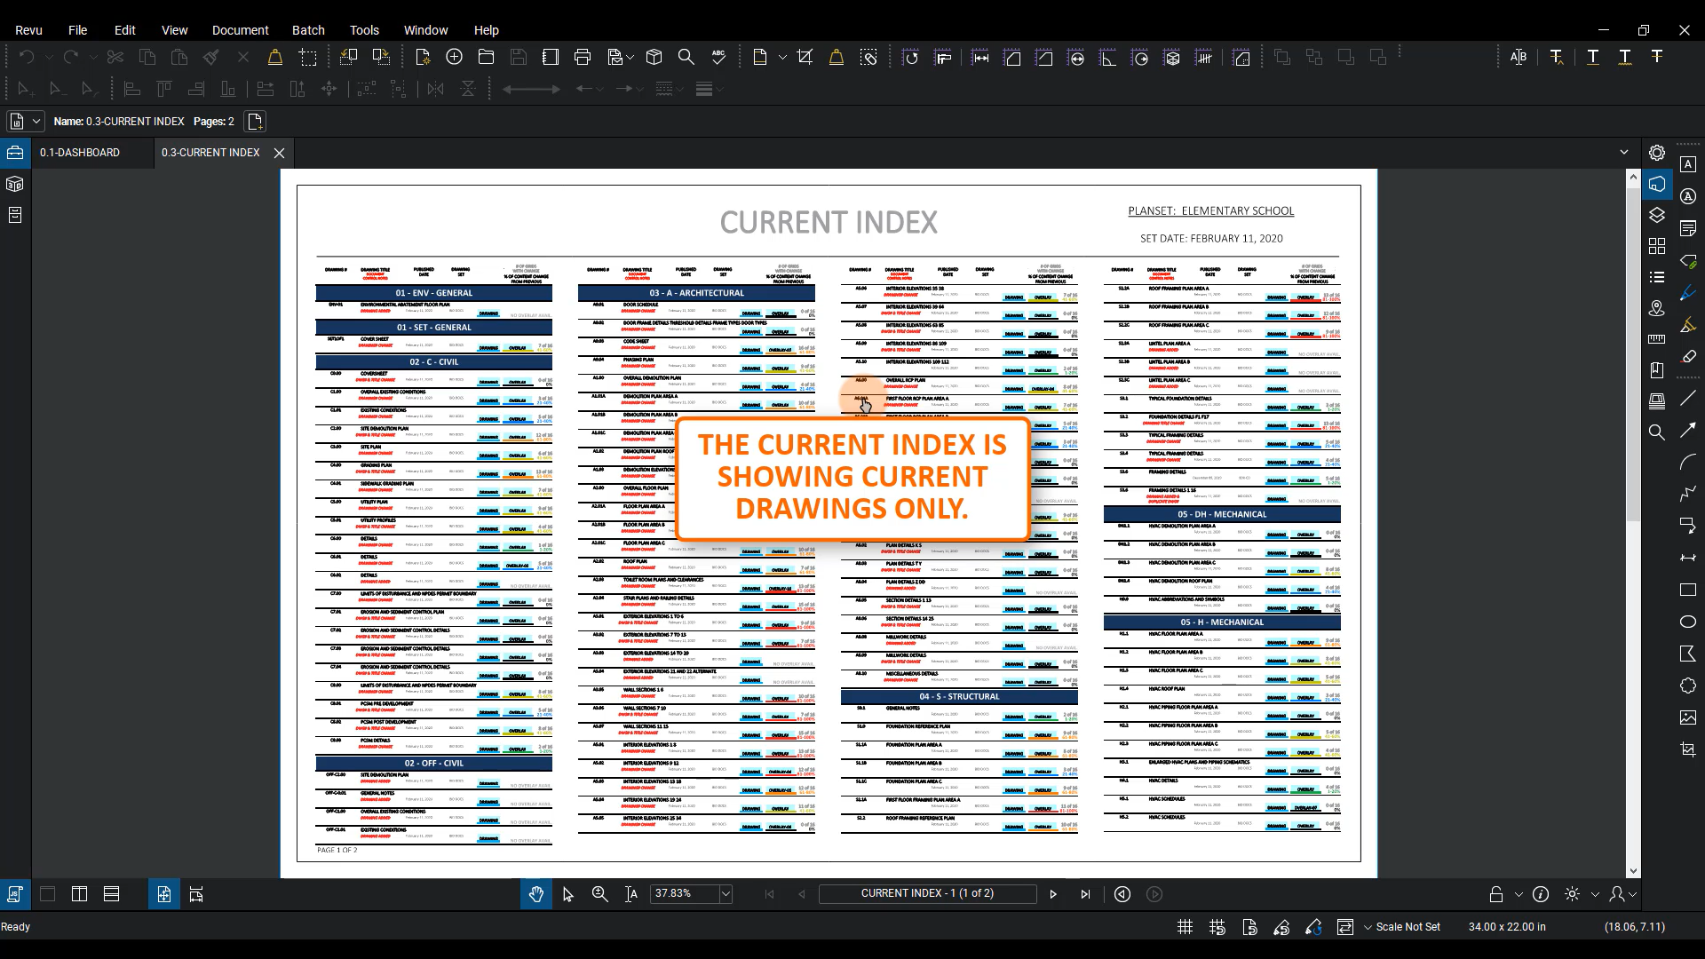Go to the next page
1705x959 pixels.
point(1053,894)
